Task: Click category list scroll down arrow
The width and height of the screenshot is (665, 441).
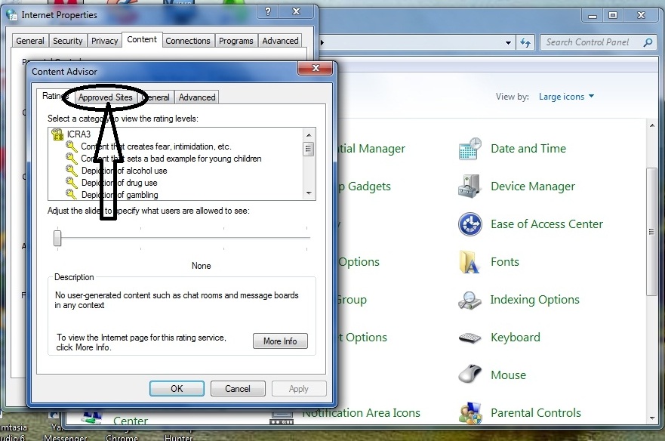Action: coord(309,193)
